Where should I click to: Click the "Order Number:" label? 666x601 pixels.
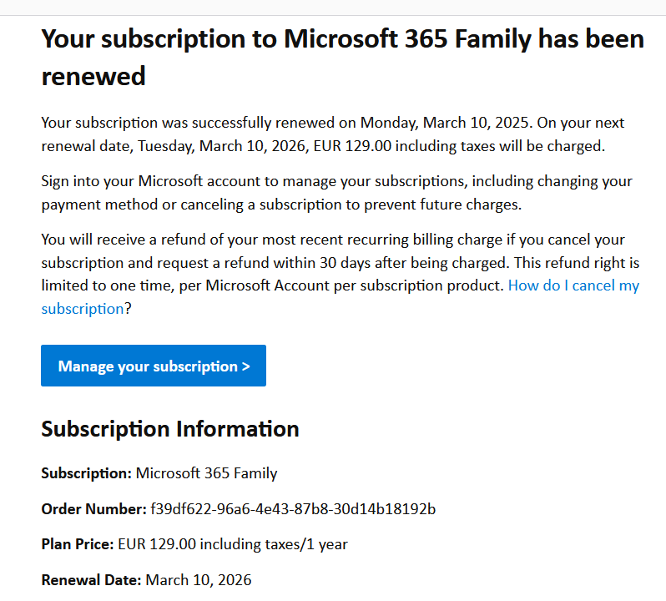click(x=93, y=508)
